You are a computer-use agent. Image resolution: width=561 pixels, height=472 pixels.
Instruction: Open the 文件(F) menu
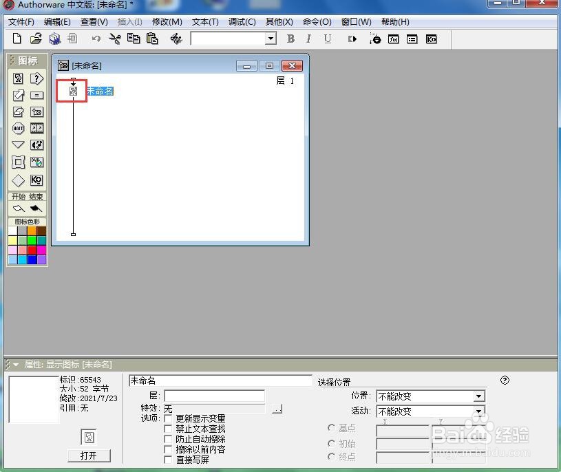(21, 22)
